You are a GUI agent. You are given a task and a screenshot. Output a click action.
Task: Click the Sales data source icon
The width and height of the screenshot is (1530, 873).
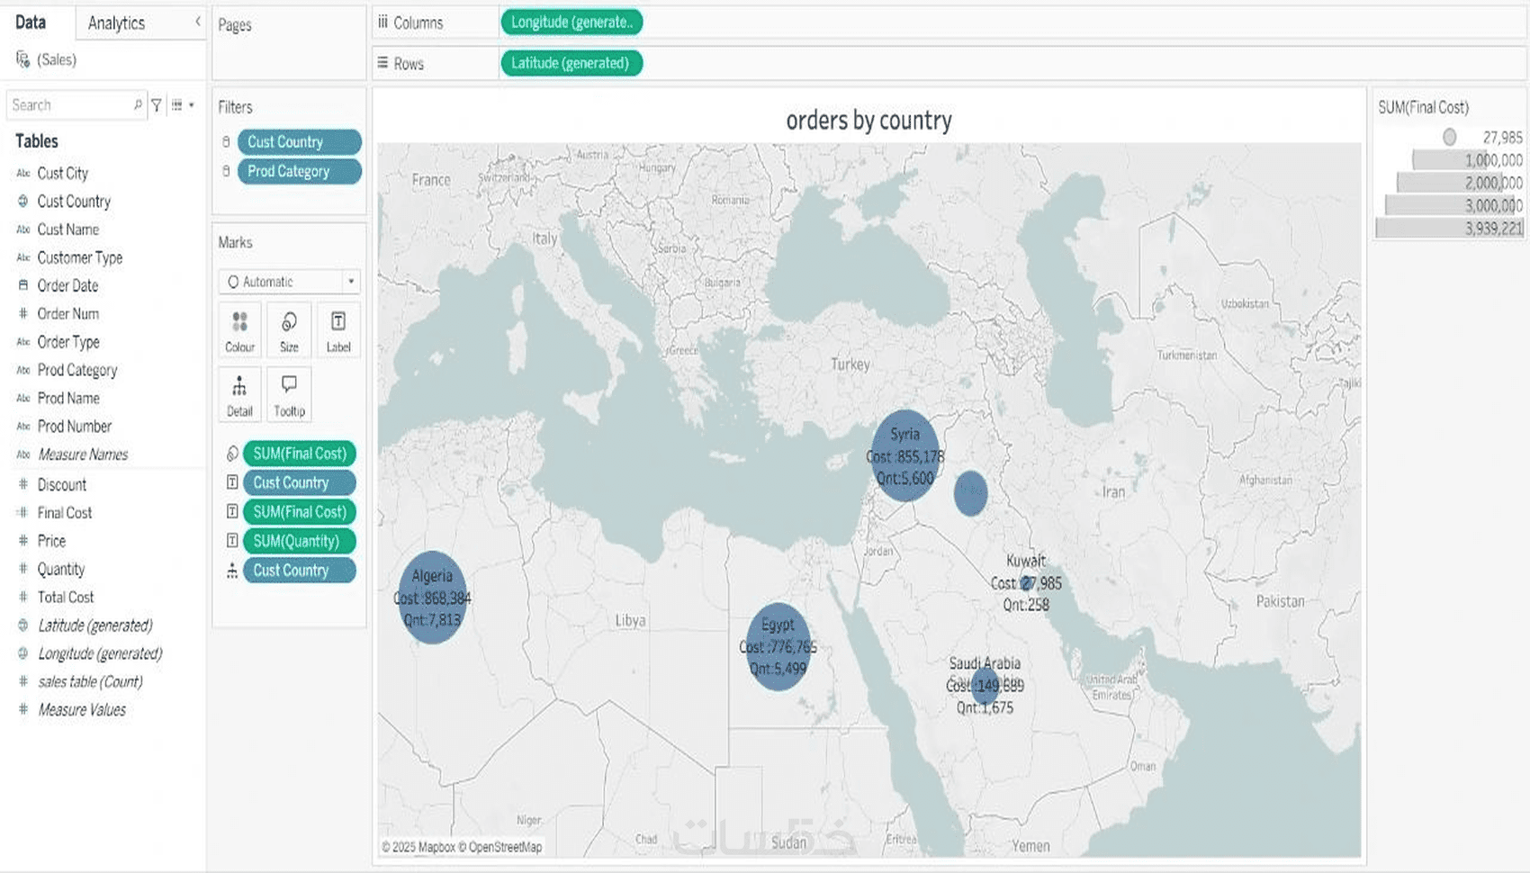[x=22, y=59]
